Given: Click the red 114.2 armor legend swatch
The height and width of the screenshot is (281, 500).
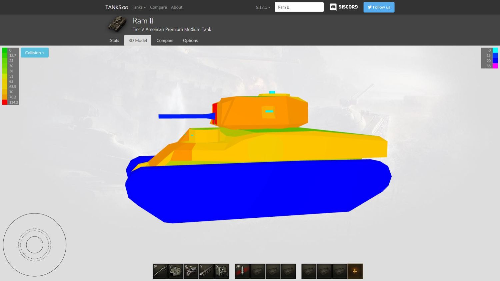Looking at the screenshot, I should (5, 102).
